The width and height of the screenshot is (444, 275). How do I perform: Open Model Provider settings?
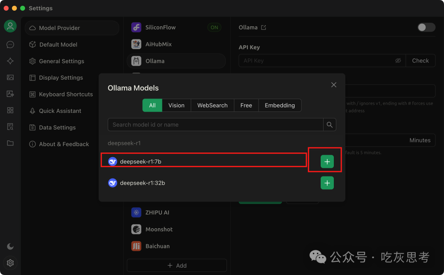[72, 28]
